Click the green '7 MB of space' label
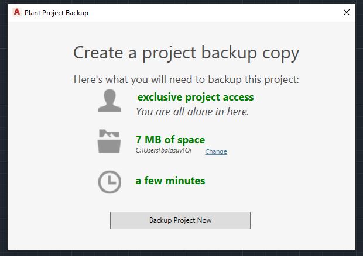The image size is (363, 256). tap(170, 140)
